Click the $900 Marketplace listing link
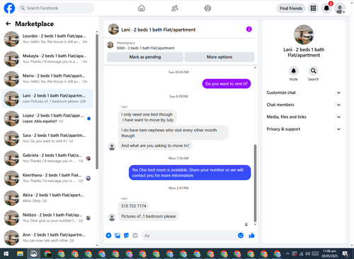The image size is (354, 259). [x=145, y=48]
